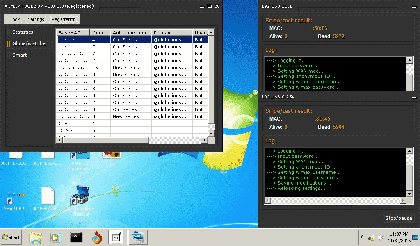Minimize the 192.168.0.254 panel
Viewport: 420px width, 246px height.
point(414,98)
